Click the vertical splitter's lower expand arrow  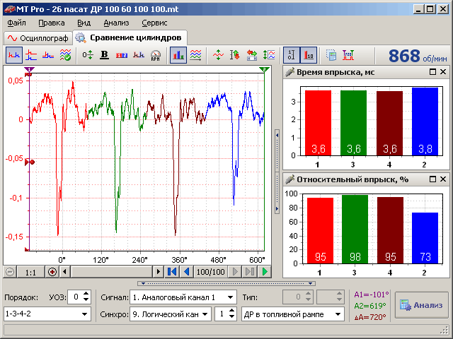click(x=277, y=208)
